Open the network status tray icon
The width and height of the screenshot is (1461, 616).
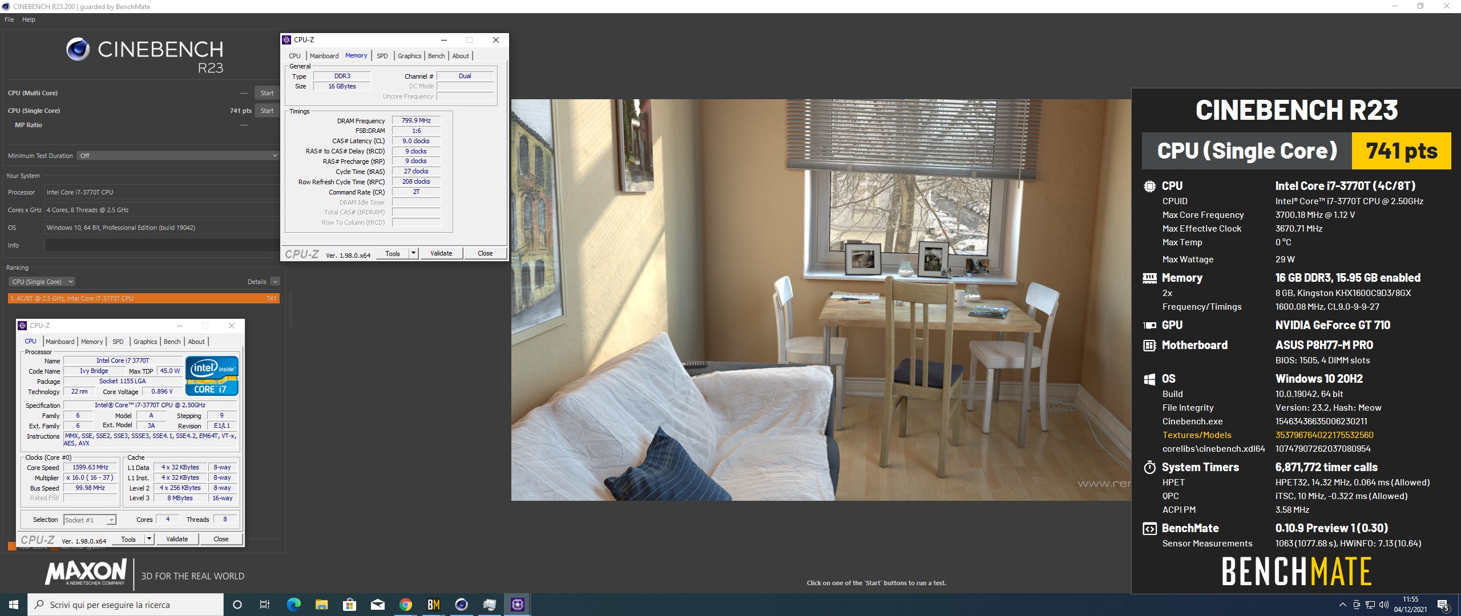1370,605
